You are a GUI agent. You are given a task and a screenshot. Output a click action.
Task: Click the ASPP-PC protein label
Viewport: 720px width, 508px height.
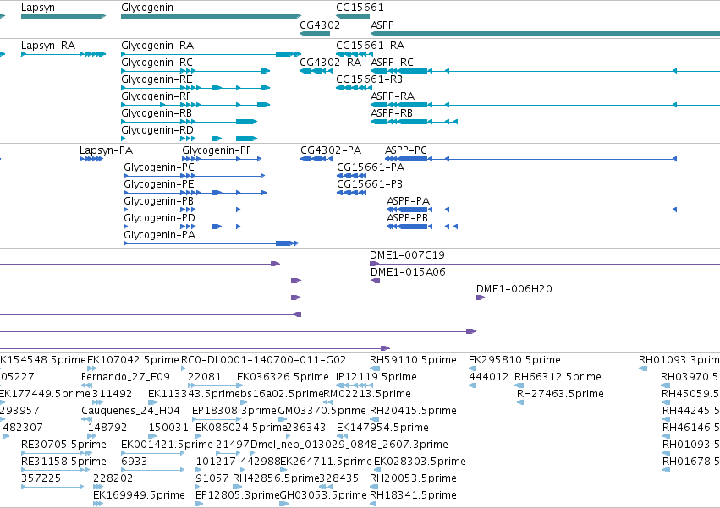click(406, 150)
